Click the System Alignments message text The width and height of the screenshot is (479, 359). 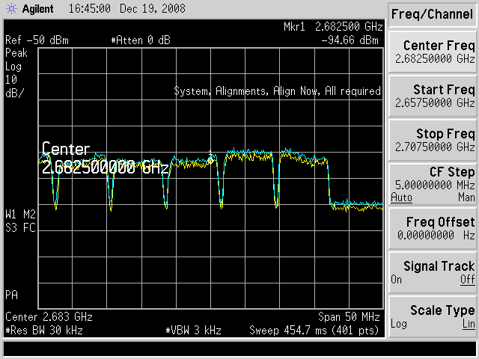[x=277, y=91]
